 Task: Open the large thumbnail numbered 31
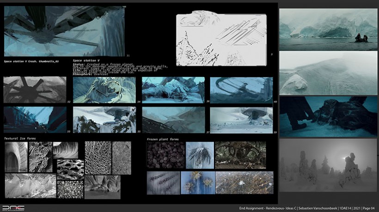(65, 31)
